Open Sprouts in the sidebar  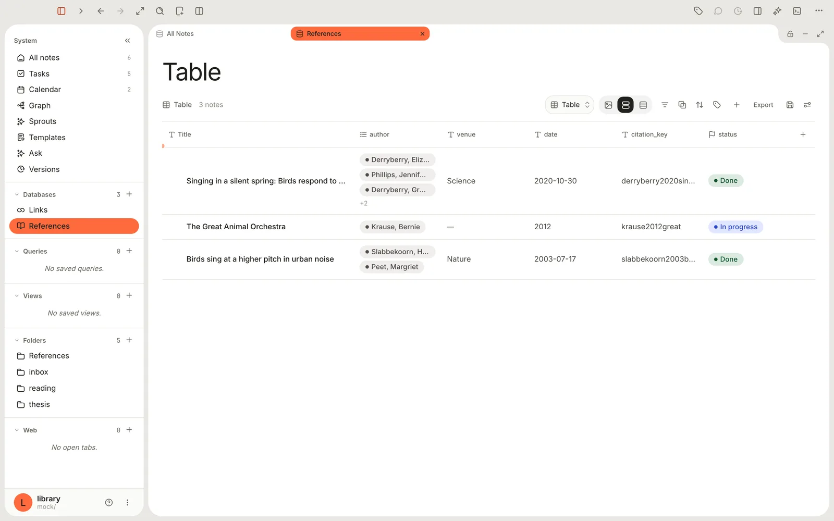[74, 121]
